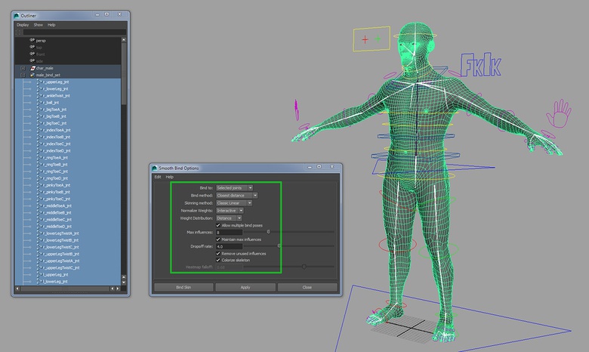Click the Smooth Bind Options window icon
The height and width of the screenshot is (352, 589).
pyautogui.click(x=154, y=168)
